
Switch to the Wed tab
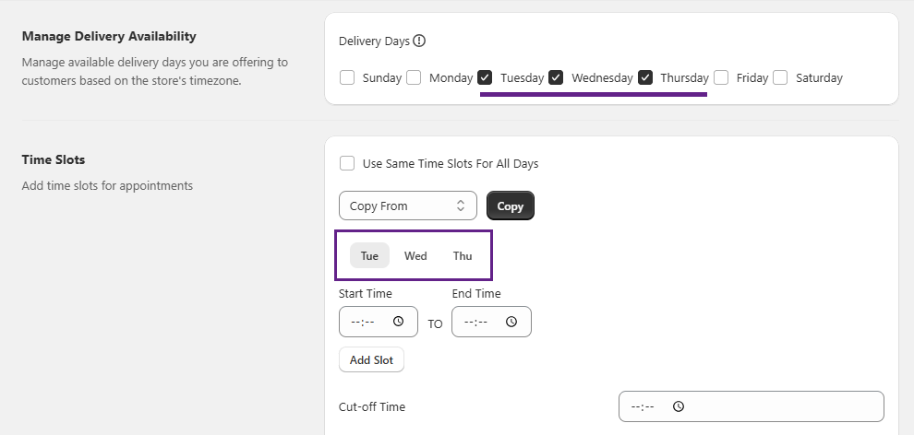(x=415, y=255)
